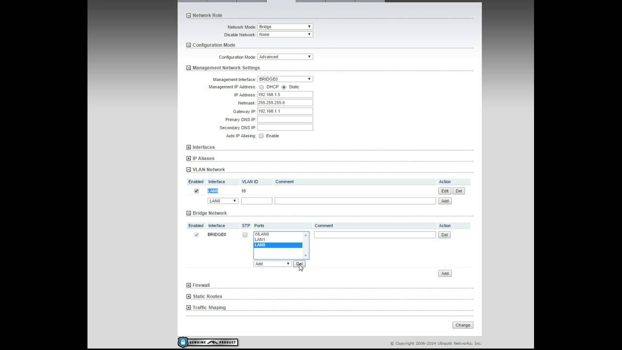Click the BRIDGE0 comment field

tap(375, 235)
